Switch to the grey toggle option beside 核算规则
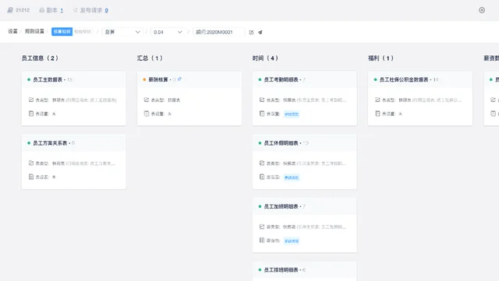The width and height of the screenshot is (499, 281). [x=83, y=32]
